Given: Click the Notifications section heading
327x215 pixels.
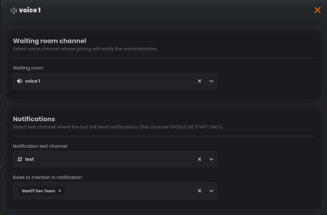Looking at the screenshot, I should (34, 119).
